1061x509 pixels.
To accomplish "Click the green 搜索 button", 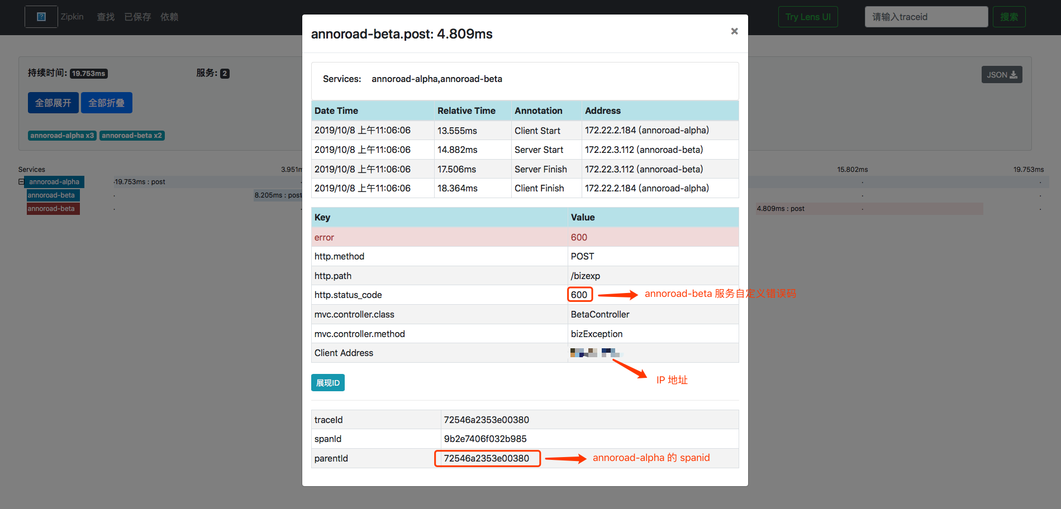I will point(1009,17).
